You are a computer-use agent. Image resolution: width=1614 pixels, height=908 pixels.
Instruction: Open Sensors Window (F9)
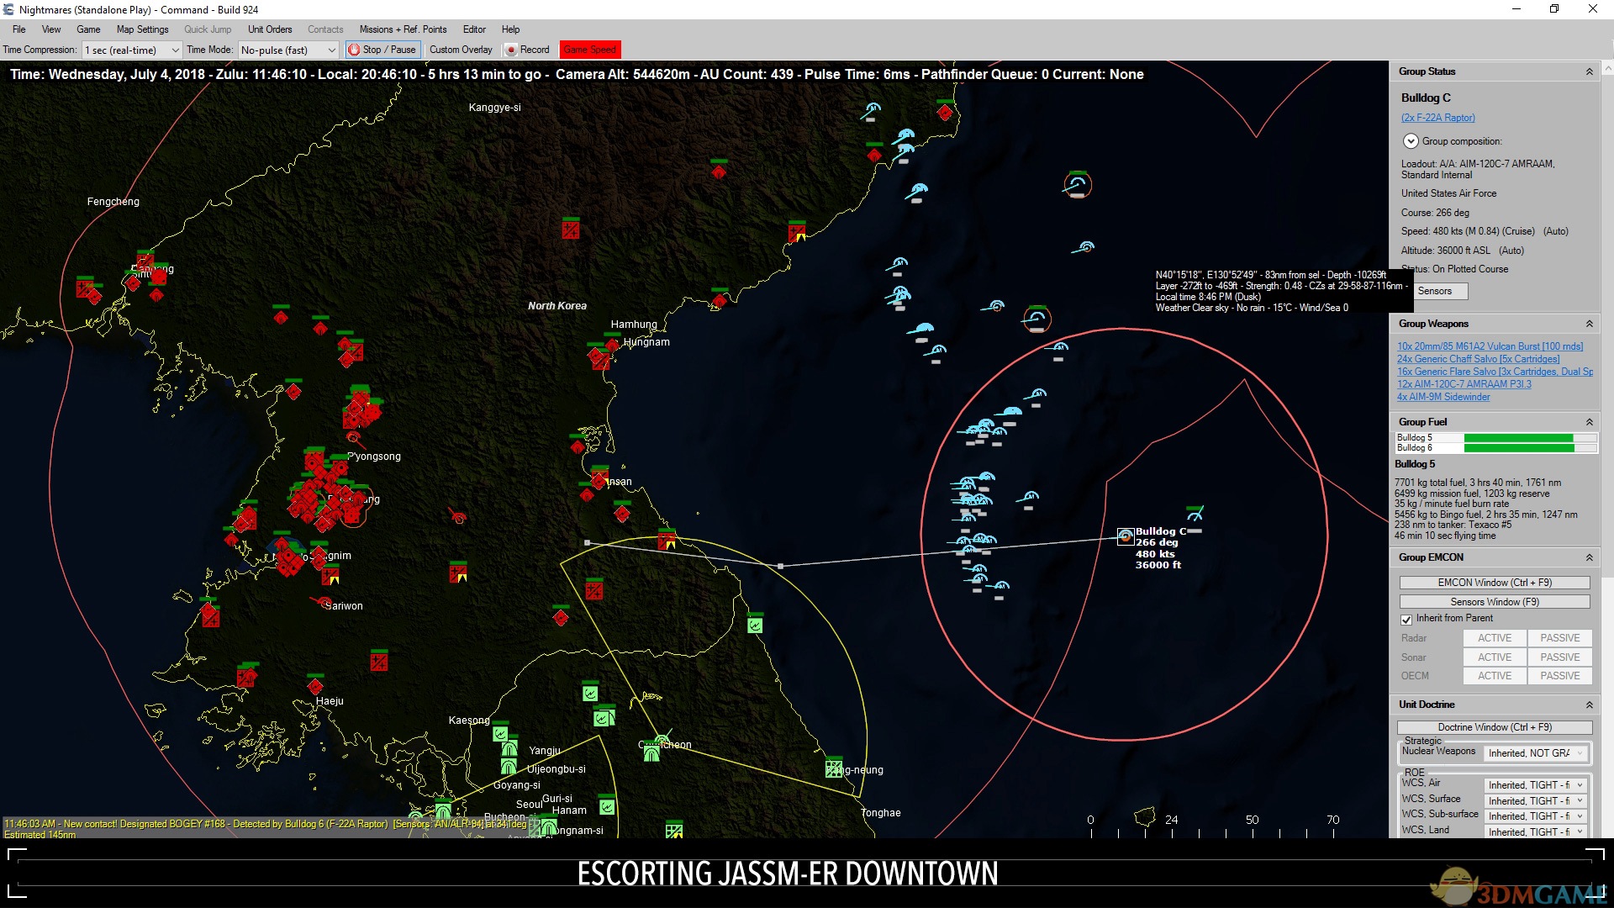click(x=1494, y=602)
